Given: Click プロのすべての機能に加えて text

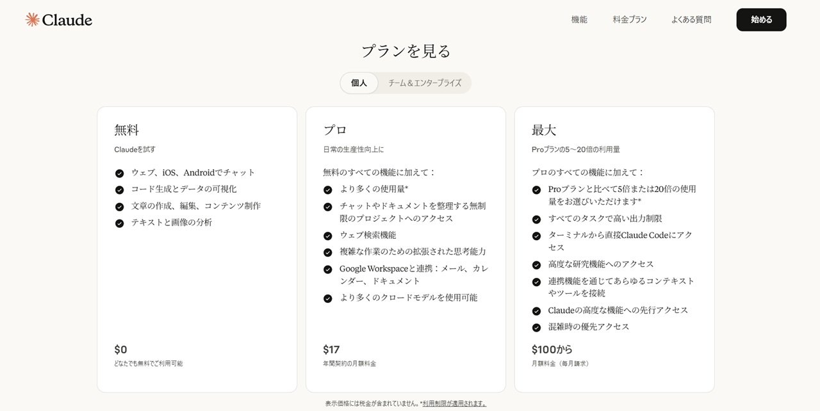Looking at the screenshot, I should tap(588, 172).
